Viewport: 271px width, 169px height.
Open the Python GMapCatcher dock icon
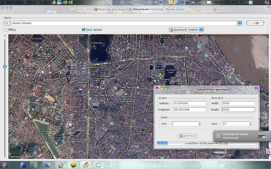click(86, 165)
